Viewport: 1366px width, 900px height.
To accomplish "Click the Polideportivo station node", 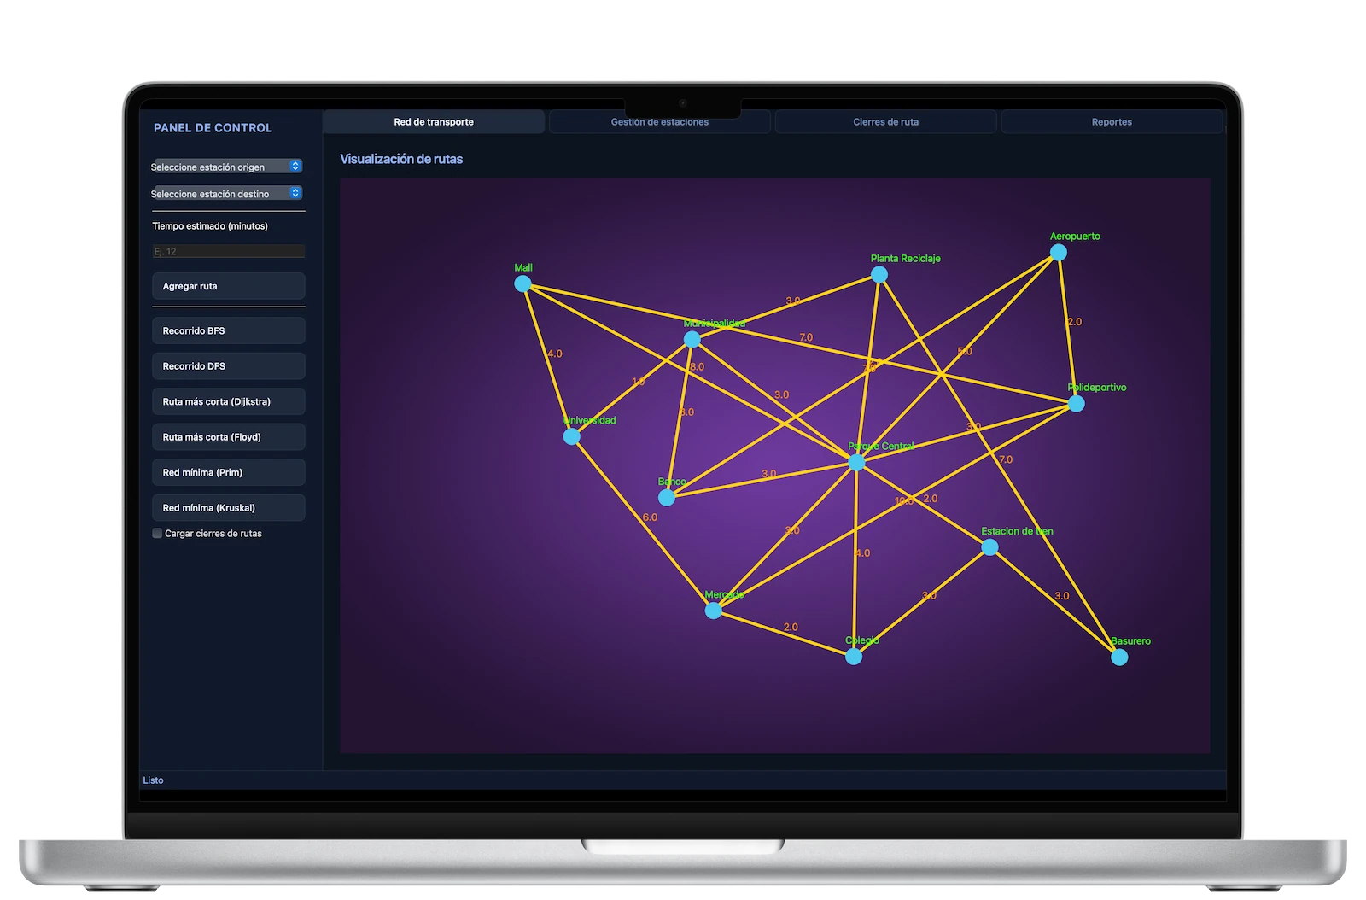I will click(1077, 402).
